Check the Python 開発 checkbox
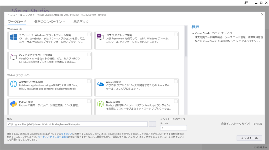This screenshot has height=150, width=269. tap(89, 101)
